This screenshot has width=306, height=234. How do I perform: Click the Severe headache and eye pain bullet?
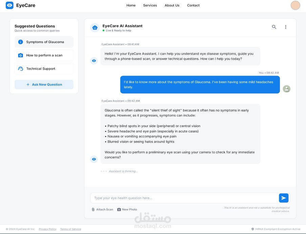(x=151, y=131)
